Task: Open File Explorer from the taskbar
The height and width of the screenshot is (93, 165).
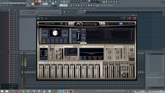Action: (7, 91)
